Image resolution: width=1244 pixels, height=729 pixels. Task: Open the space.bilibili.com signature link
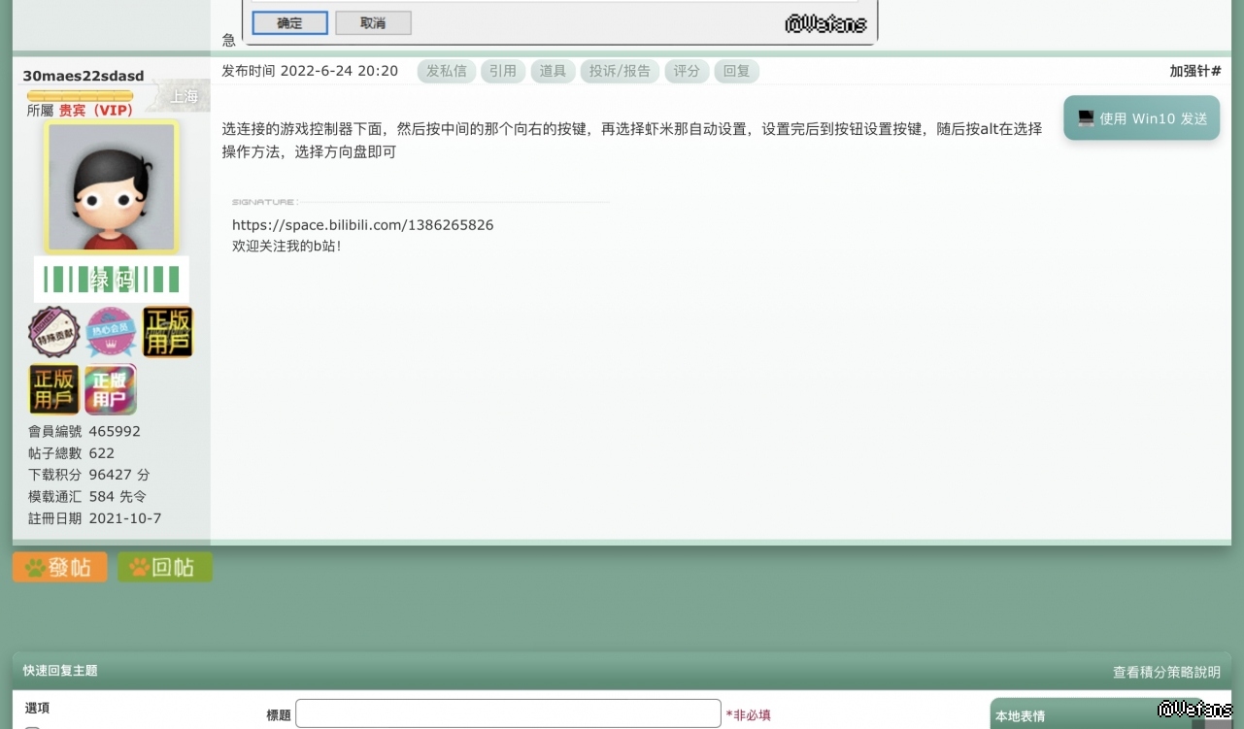pyautogui.click(x=363, y=225)
